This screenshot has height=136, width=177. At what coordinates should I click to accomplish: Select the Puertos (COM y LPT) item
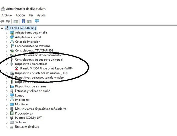click(x=29, y=118)
